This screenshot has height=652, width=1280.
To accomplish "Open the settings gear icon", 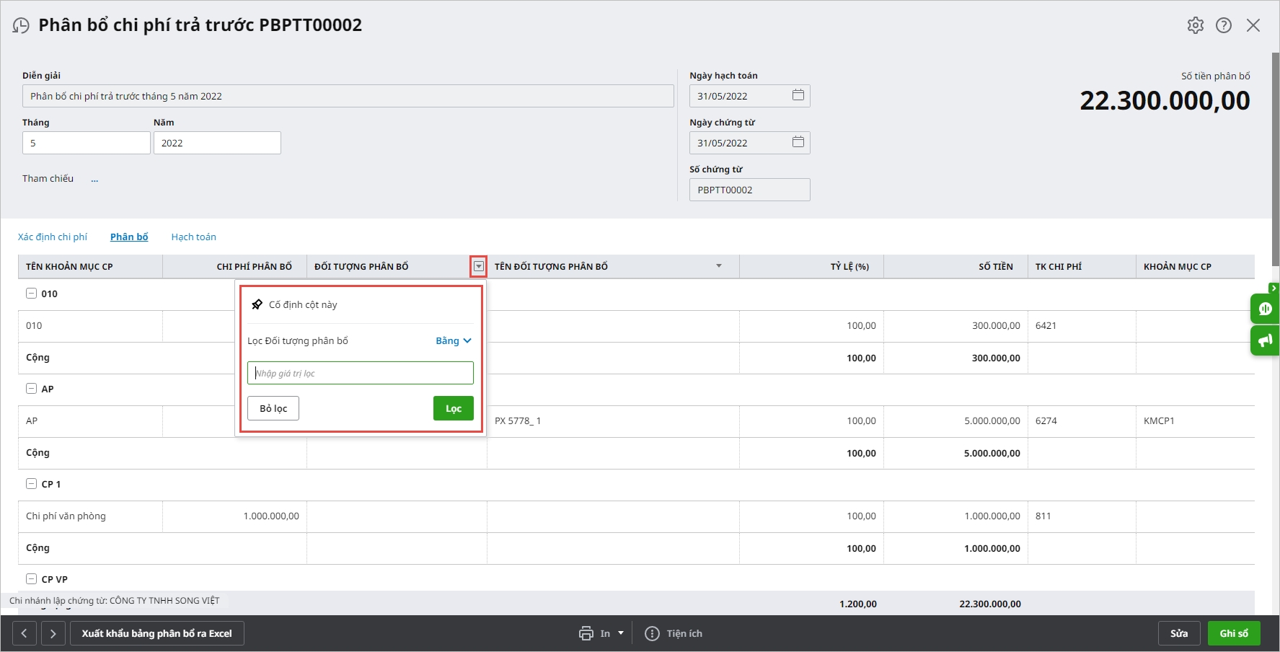I will pos(1195,25).
